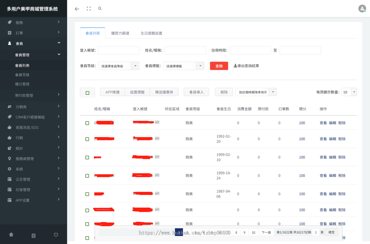Viewport: 370px width, 244px height.
Task: Click APP badge in first member row
Action: pos(157,122)
